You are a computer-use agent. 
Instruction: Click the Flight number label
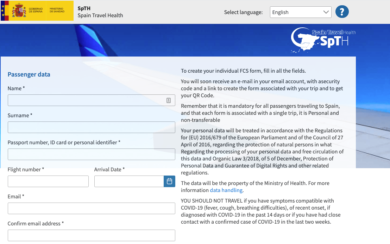click(26, 169)
